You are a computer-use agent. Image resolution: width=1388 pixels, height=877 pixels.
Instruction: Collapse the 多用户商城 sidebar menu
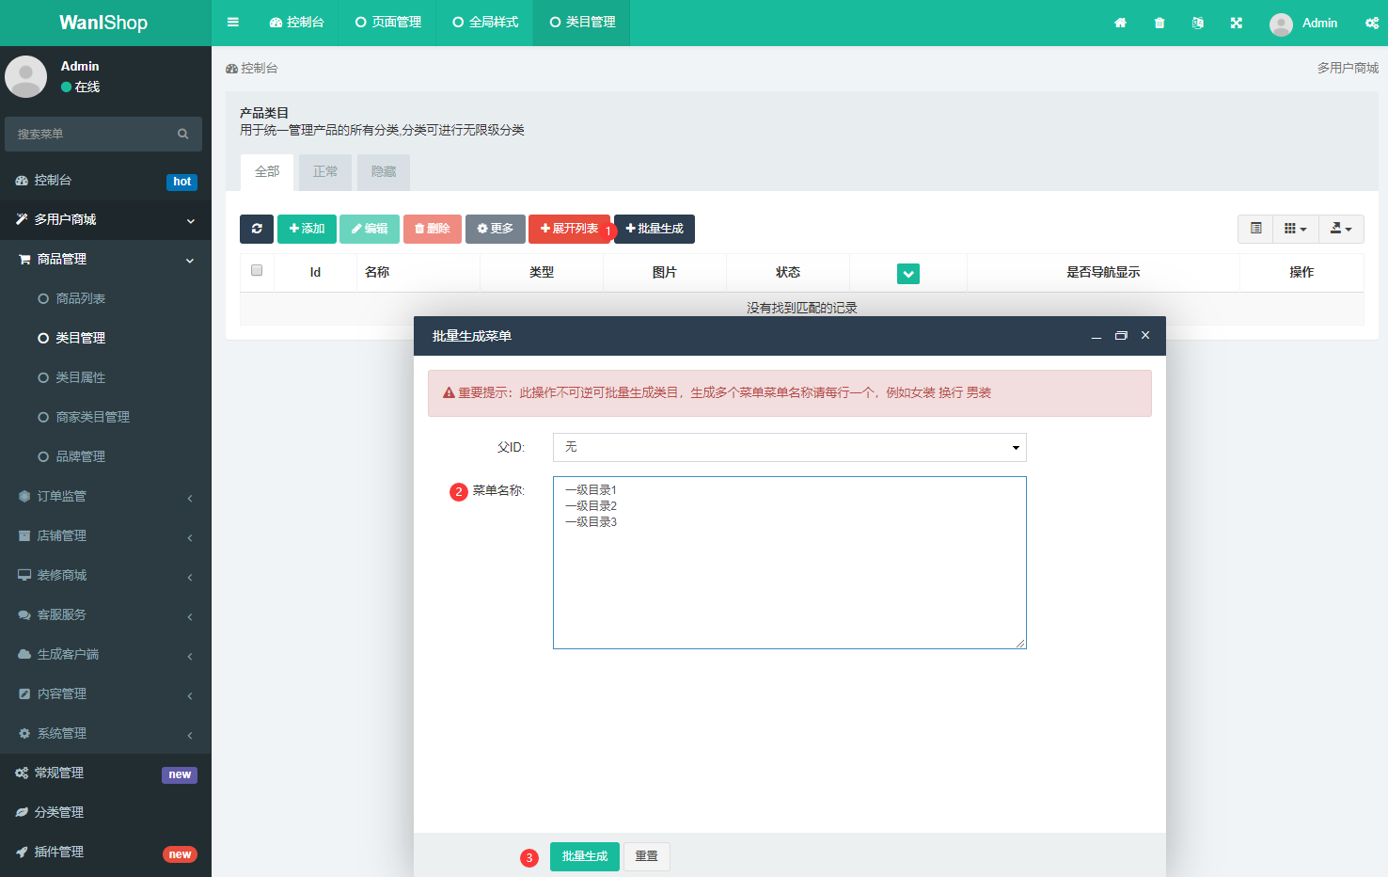click(x=105, y=220)
